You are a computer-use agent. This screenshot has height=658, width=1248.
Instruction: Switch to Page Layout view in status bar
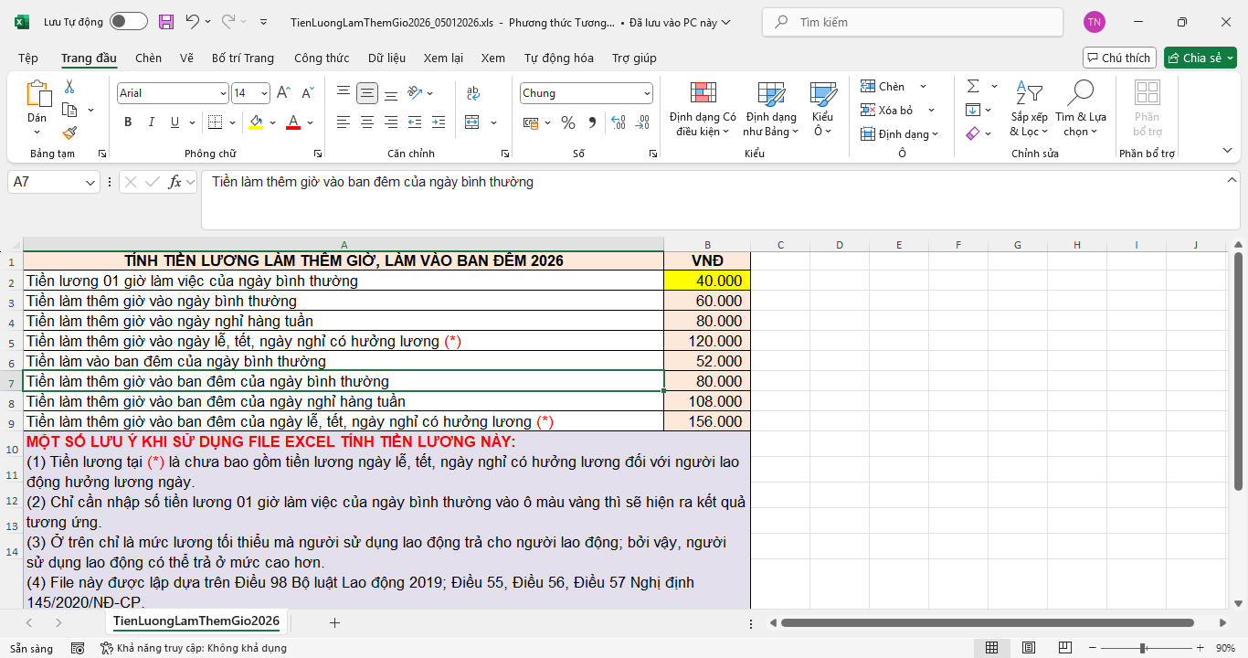1028,648
